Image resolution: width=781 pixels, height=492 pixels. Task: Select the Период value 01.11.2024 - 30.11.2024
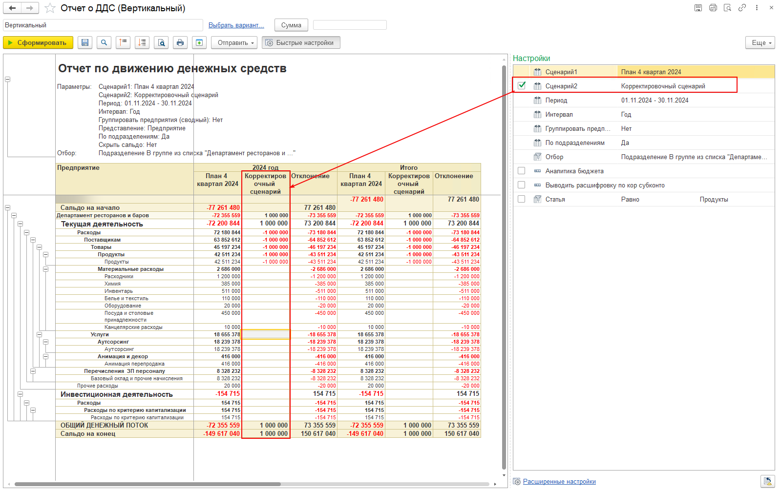pyautogui.click(x=654, y=100)
